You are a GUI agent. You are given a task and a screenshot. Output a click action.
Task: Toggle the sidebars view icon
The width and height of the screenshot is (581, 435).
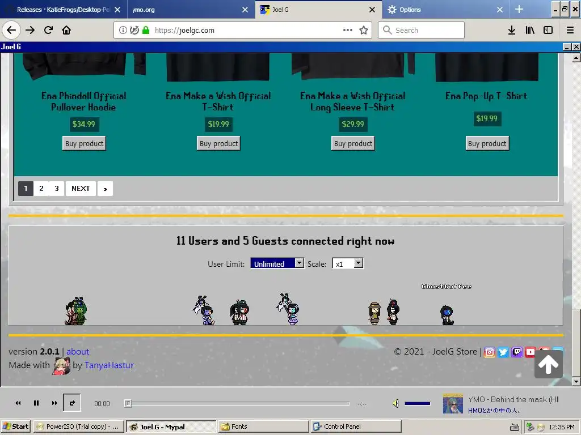[x=548, y=30]
